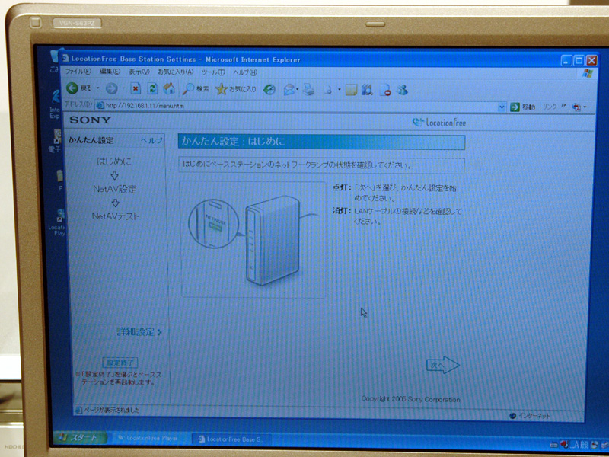Screen dimensions: 609x457
Task: Click the IME A input mode indicator
Action: [x=576, y=446]
